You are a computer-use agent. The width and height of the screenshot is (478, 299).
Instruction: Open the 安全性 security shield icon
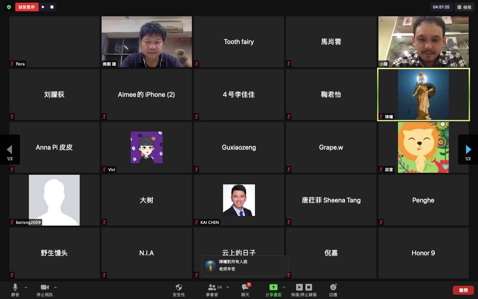point(179,290)
